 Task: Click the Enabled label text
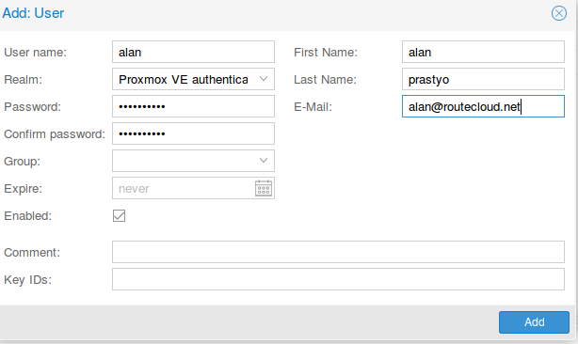pos(27,216)
